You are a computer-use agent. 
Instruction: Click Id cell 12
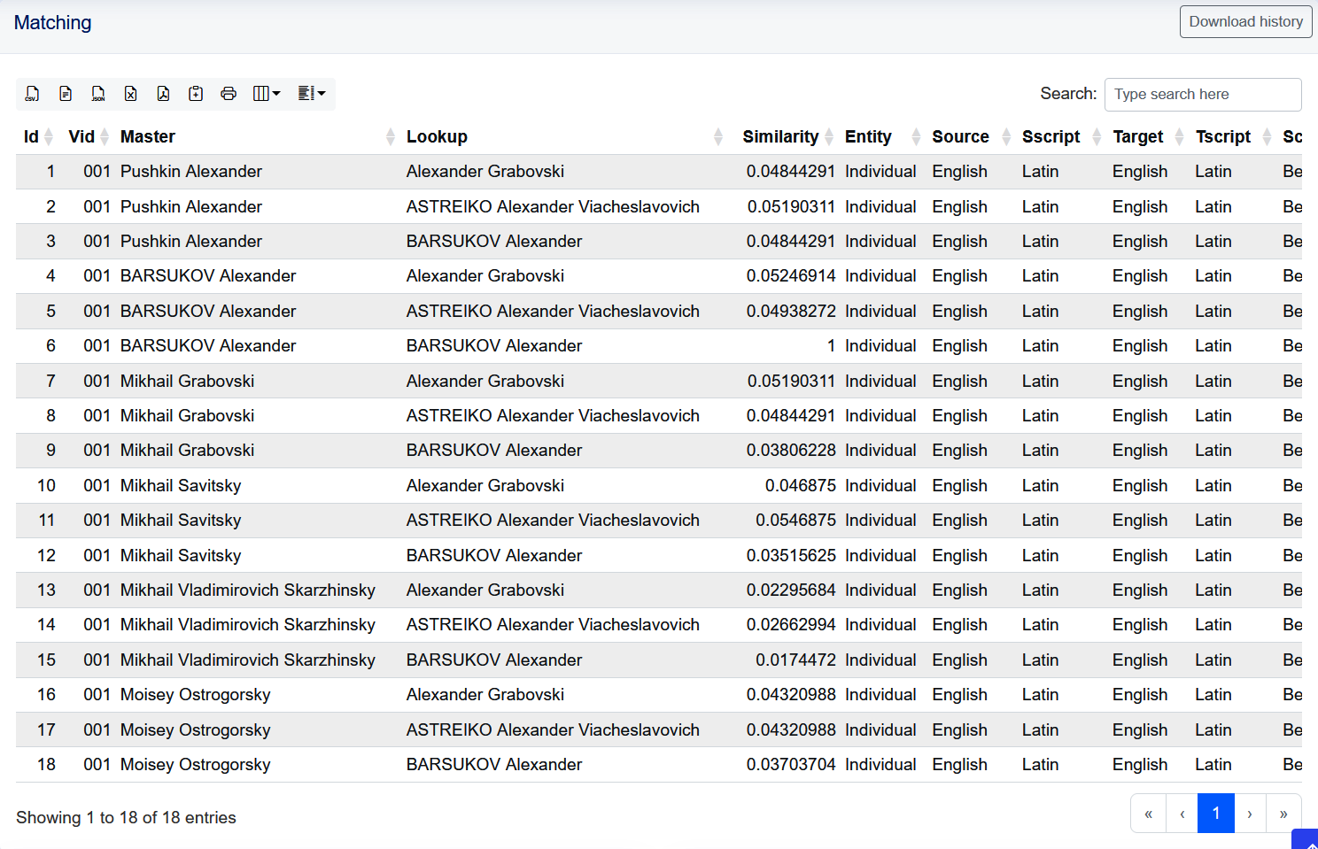(x=46, y=556)
